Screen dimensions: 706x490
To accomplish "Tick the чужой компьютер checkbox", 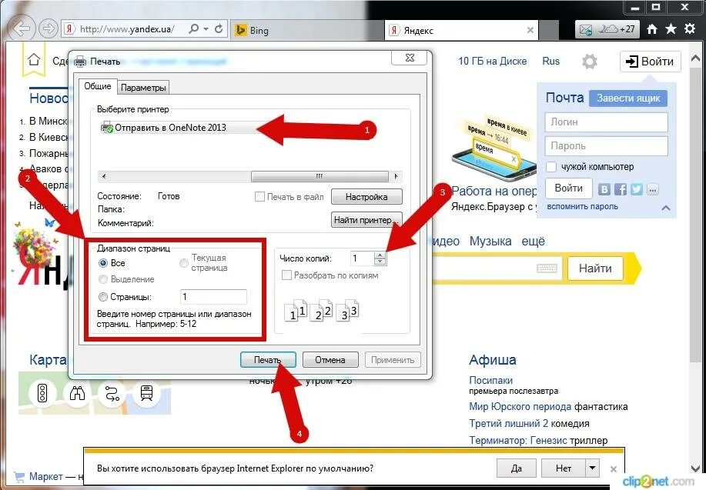I will (551, 167).
